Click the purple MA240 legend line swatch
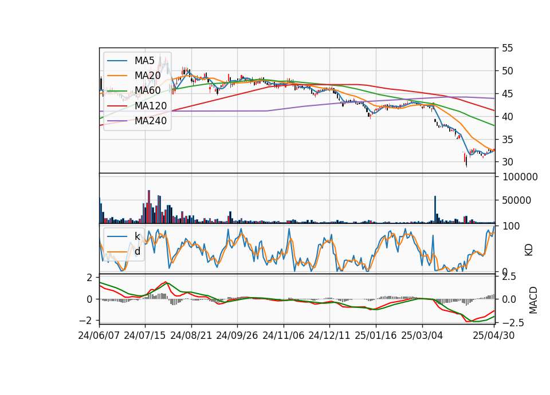 tap(117, 121)
